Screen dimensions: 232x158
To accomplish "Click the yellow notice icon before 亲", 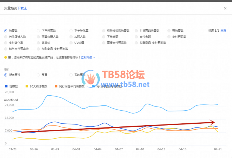I will (6, 57).
